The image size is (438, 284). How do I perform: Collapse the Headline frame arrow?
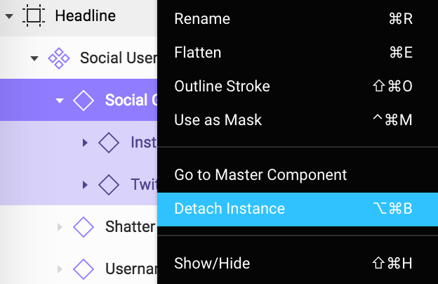pos(9,16)
